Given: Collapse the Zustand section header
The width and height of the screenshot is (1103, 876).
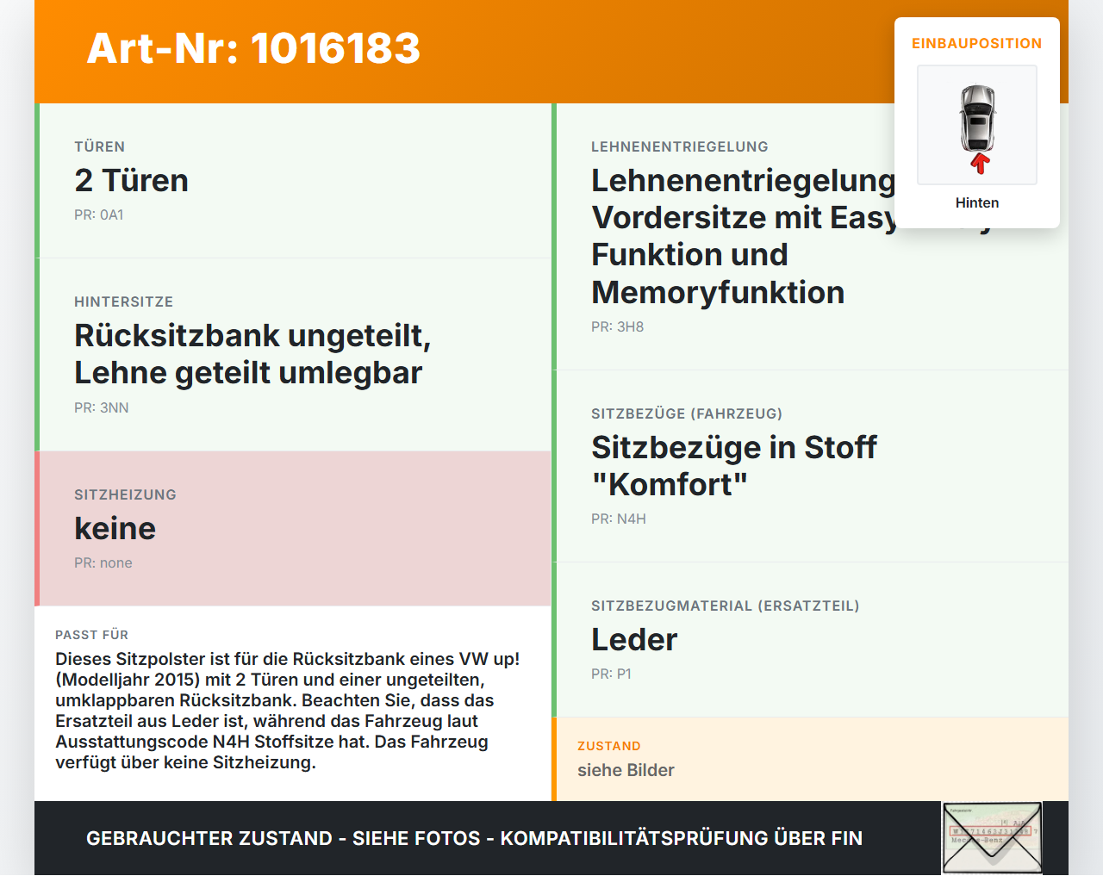Looking at the screenshot, I should tap(609, 746).
